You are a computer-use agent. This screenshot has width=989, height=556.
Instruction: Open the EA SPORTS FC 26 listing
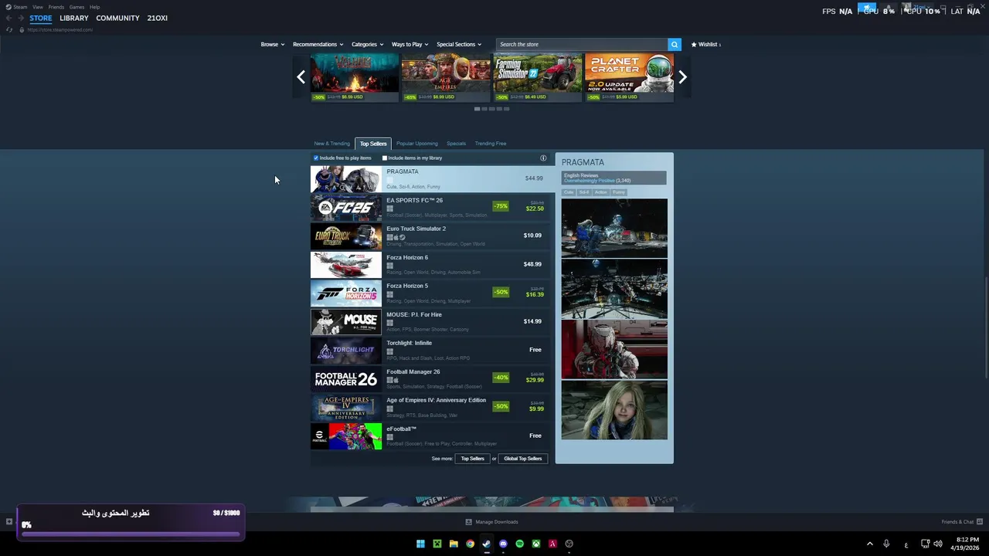432,208
